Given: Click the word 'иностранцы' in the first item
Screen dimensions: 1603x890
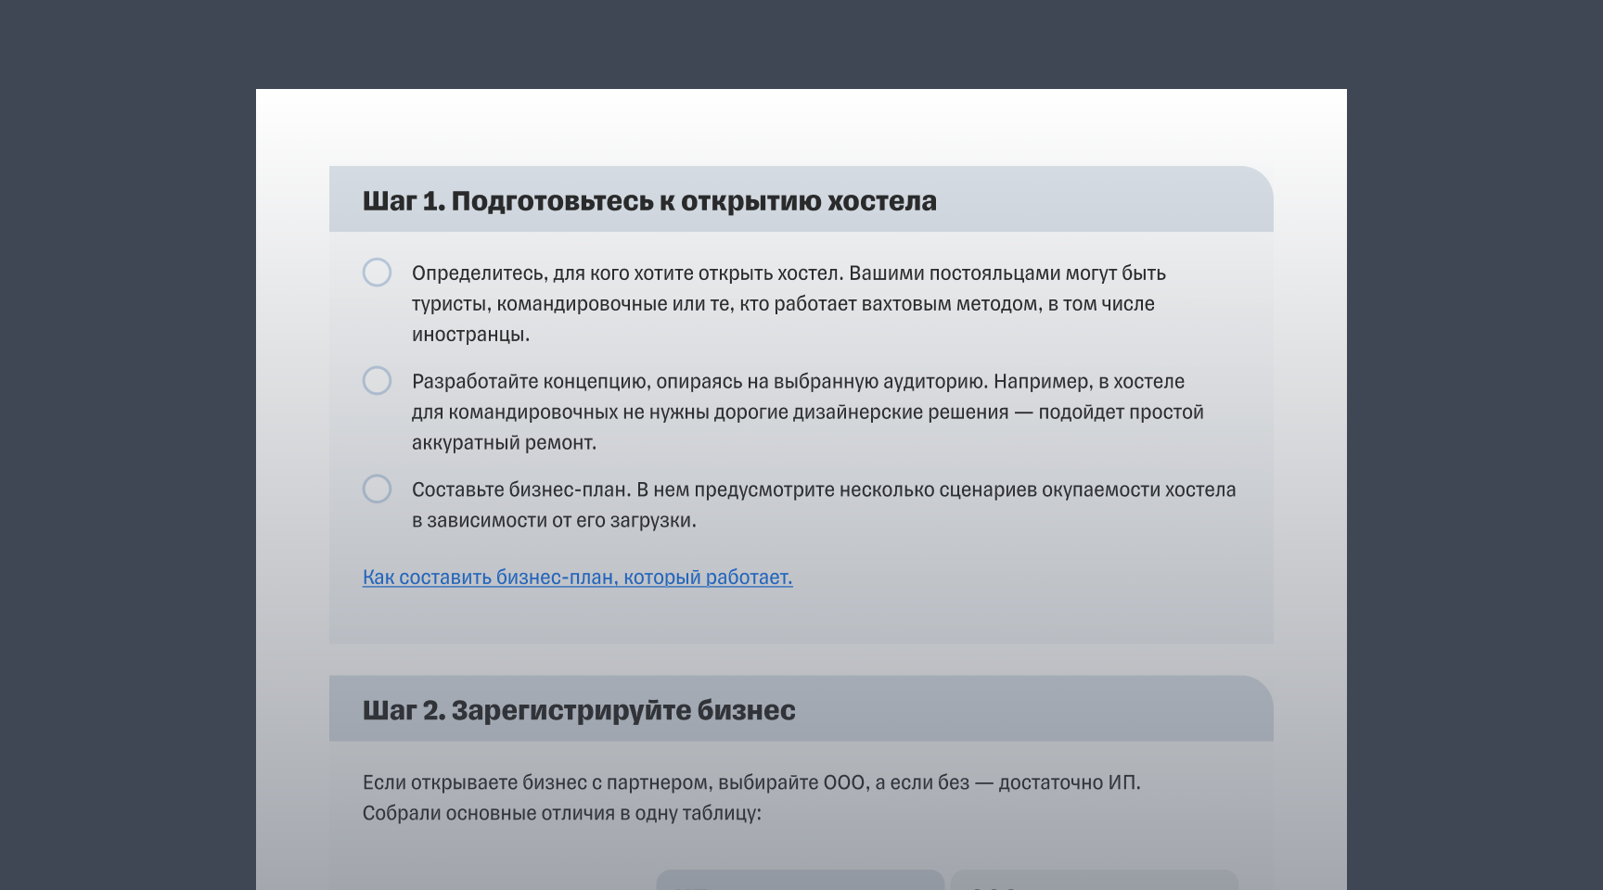Looking at the screenshot, I should click(469, 335).
